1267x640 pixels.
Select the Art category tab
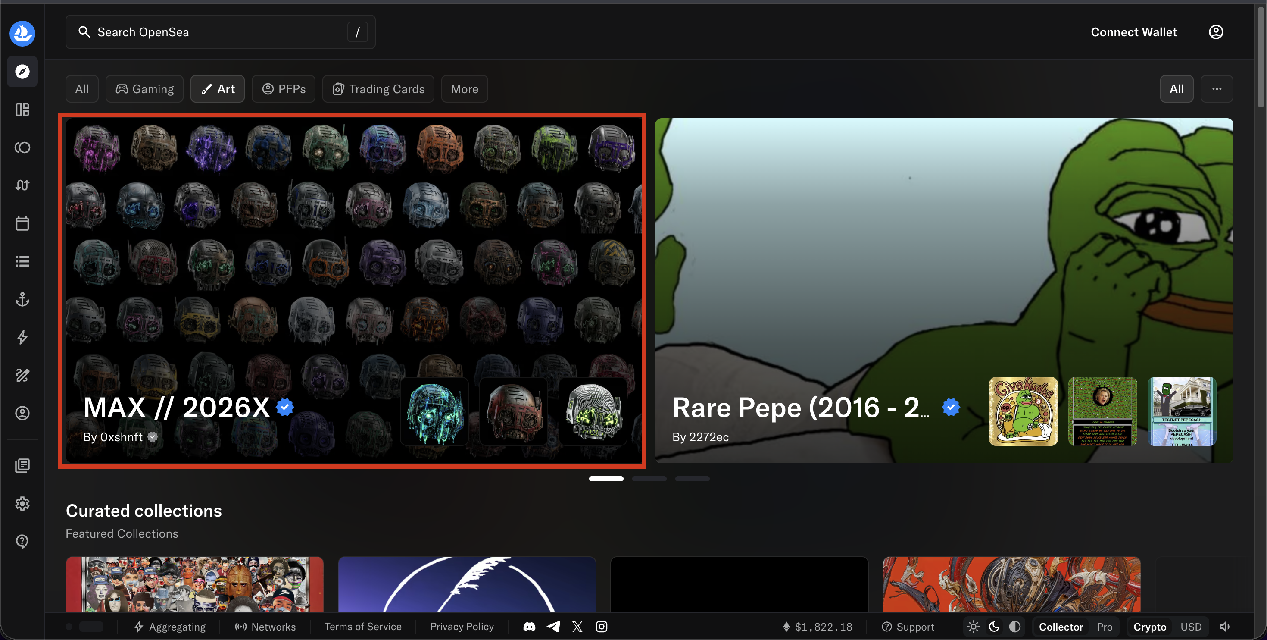[x=217, y=89]
